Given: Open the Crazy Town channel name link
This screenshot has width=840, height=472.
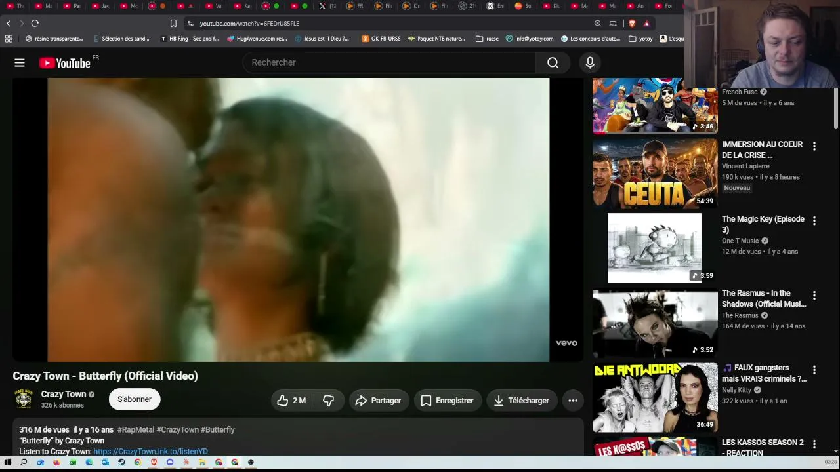Looking at the screenshot, I should tap(64, 394).
